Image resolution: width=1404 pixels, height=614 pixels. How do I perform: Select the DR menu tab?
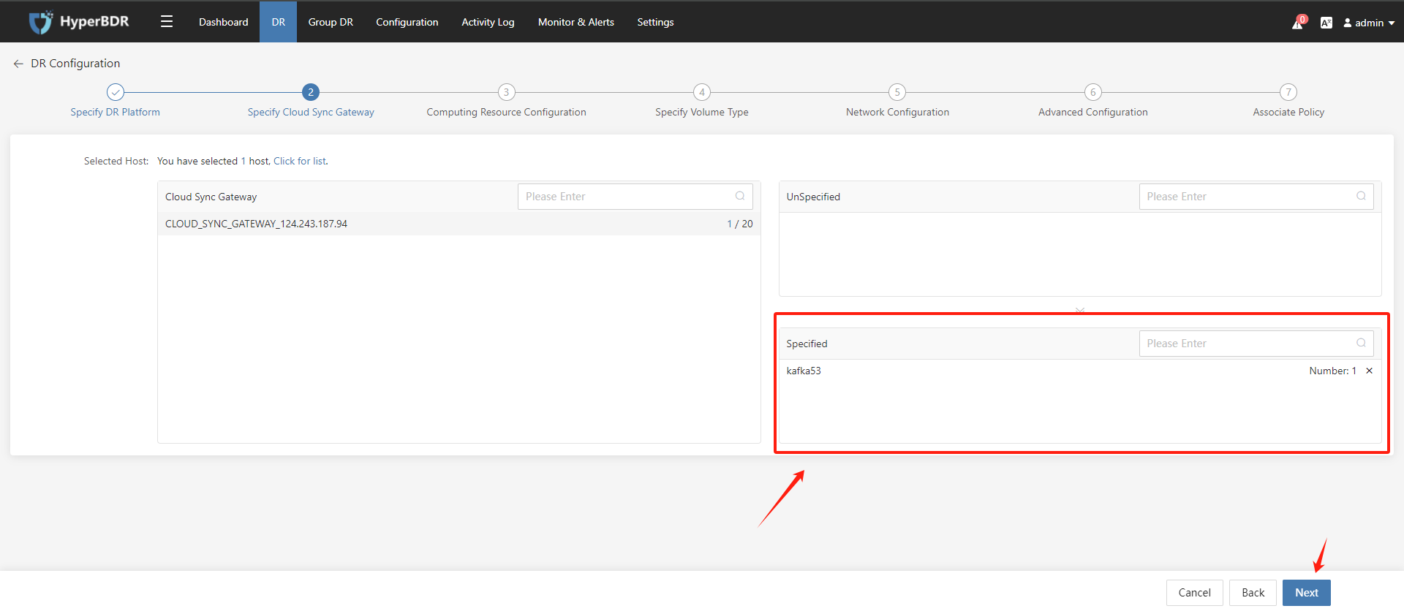click(279, 22)
